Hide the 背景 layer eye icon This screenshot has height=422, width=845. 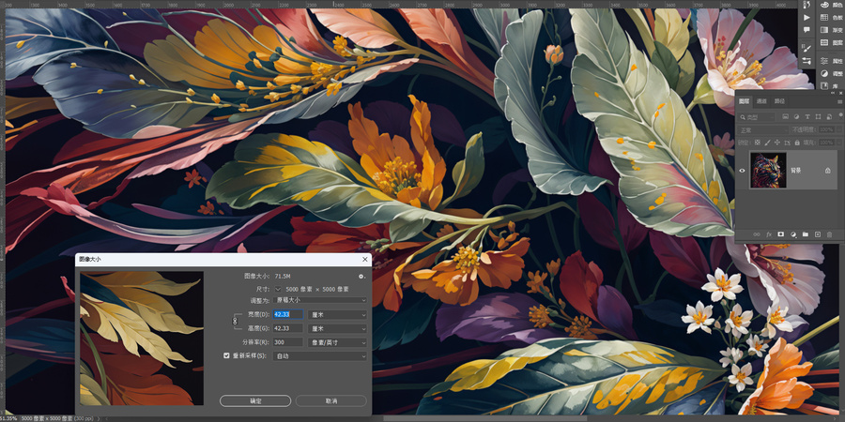tap(742, 171)
